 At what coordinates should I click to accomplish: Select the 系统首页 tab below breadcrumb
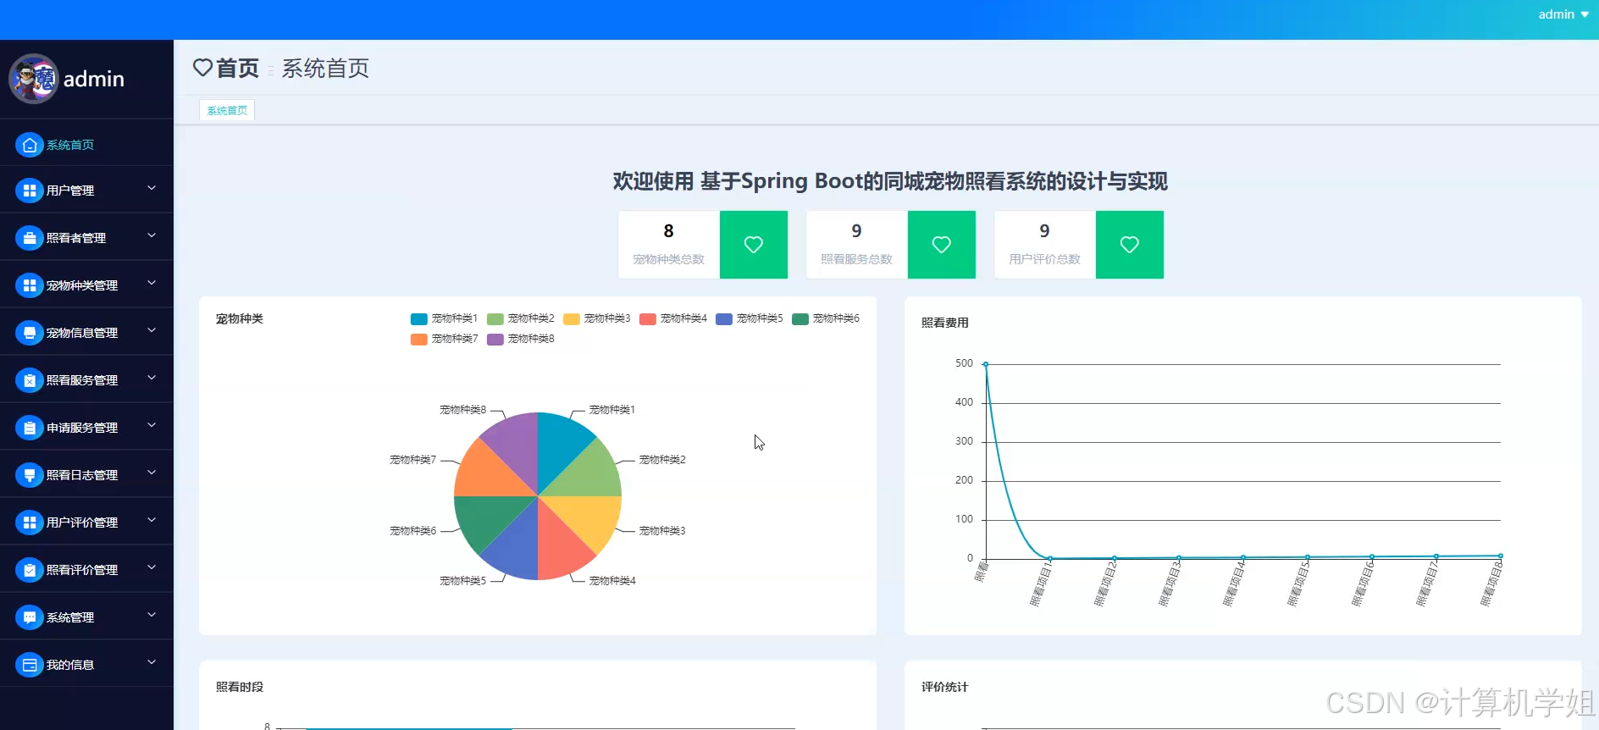point(227,111)
